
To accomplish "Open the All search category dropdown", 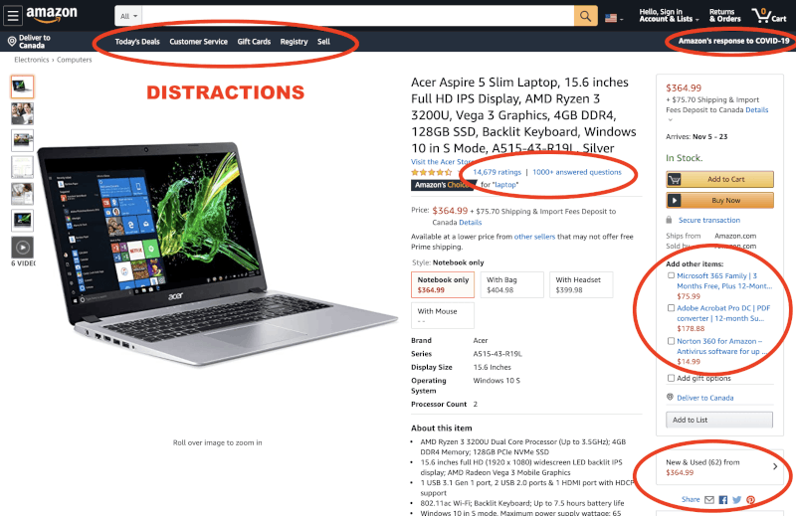I will pos(128,16).
